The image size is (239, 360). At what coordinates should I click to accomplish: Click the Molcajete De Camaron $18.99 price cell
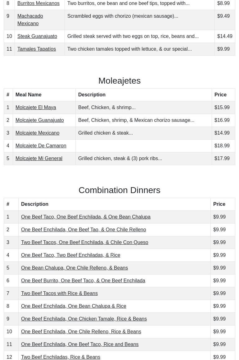[222, 145]
